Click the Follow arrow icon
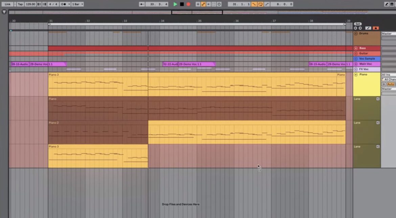Image resolution: width=396 pixels, height=218 pixels. pos(141,4)
